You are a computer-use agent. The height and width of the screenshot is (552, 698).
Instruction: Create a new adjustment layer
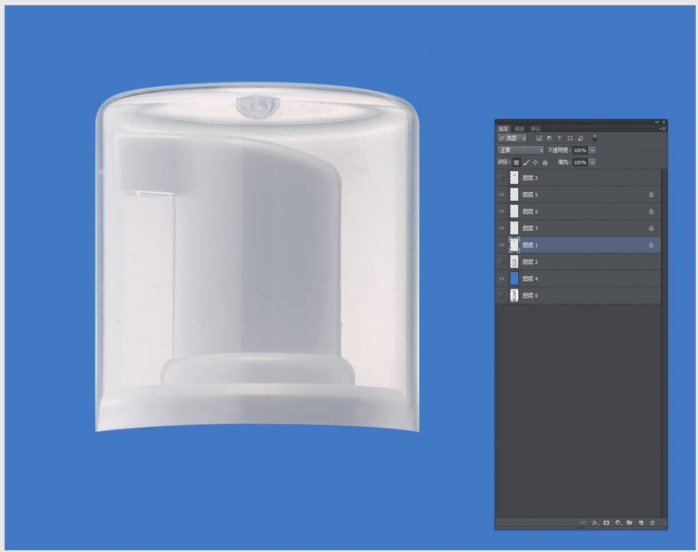click(x=618, y=523)
